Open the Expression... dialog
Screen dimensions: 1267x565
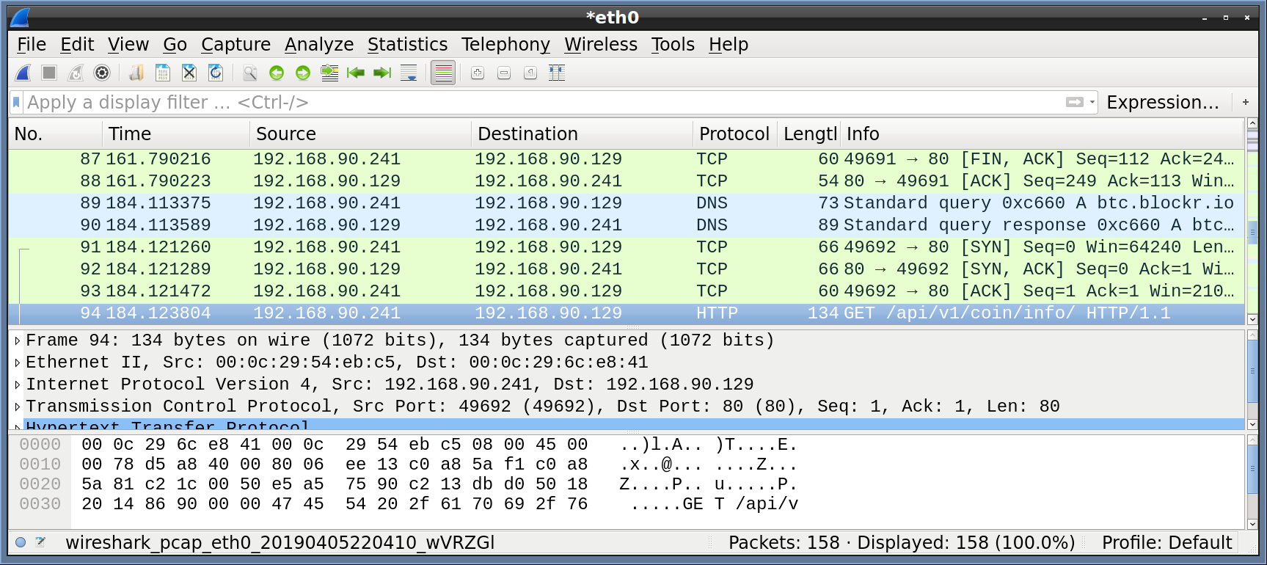click(1163, 102)
